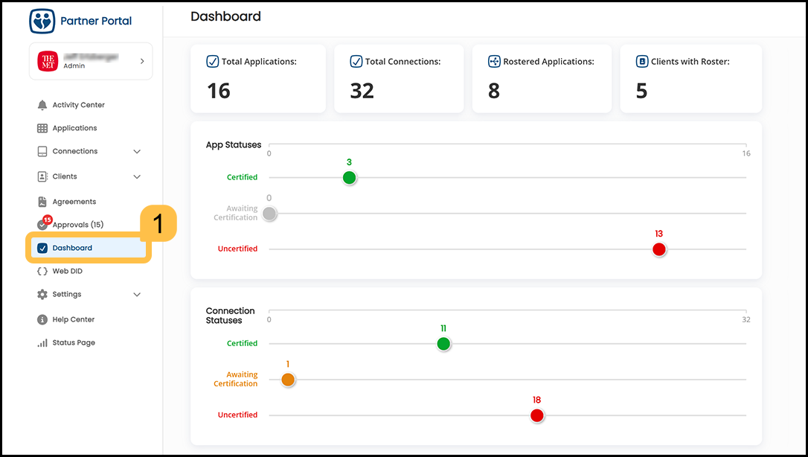Select the Connections label in sidebar

tap(74, 152)
